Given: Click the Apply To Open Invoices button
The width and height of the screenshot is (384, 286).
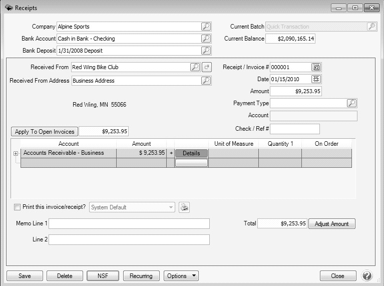Looking at the screenshot, I should tap(45, 132).
